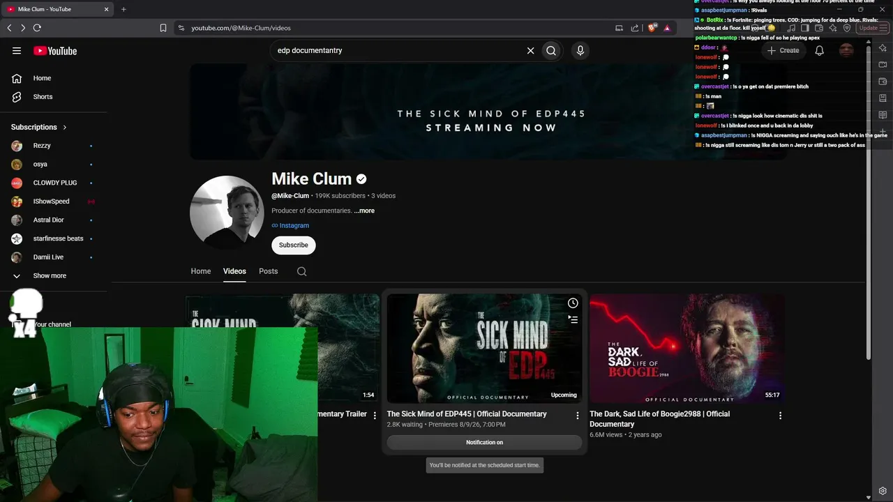Image resolution: width=893 pixels, height=502 pixels.
Task: Show more subscriptions
Action: (50, 276)
